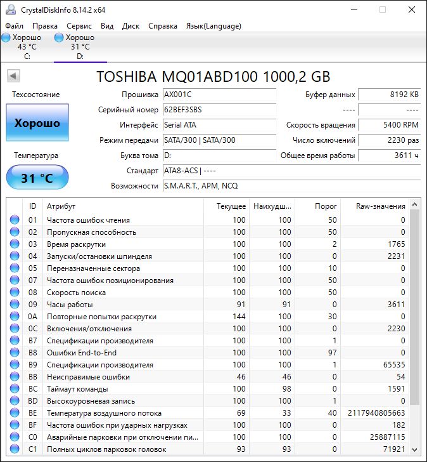Select disk C: status icon at 43 °C
This screenshot has height=462, width=427.
(x=6, y=38)
